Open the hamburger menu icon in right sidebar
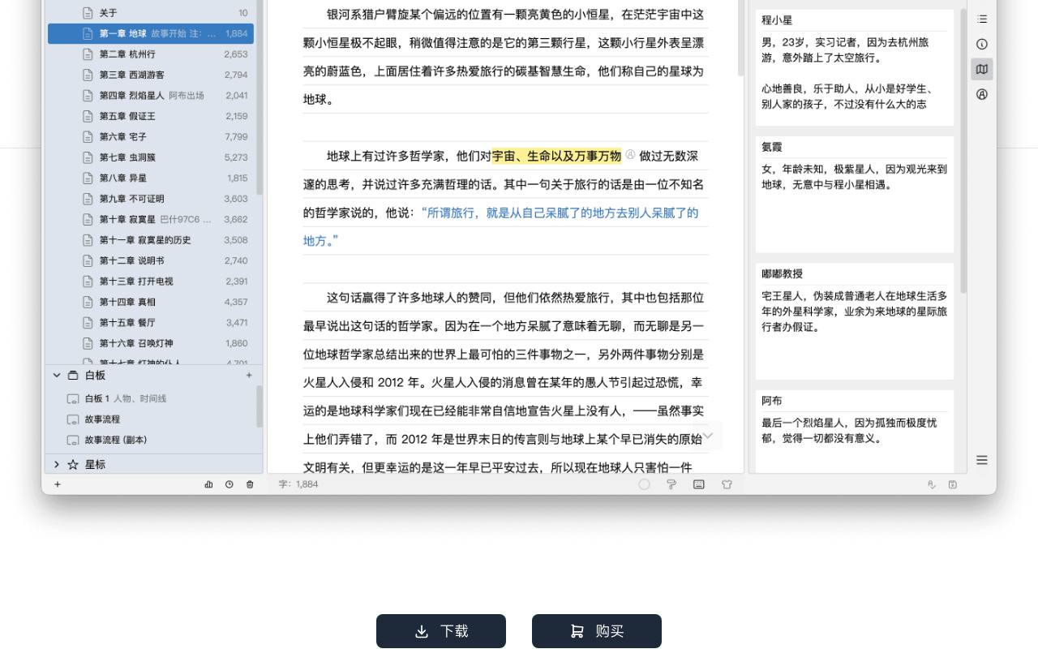The height and width of the screenshot is (649, 1038). [982, 460]
